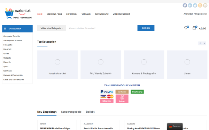209x130 pixels.
Task: Open the RSS feed icon
Action: click(x=200, y=5)
